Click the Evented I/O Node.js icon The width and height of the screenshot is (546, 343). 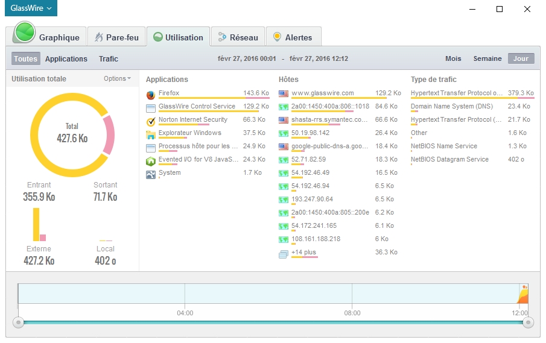tap(151, 162)
